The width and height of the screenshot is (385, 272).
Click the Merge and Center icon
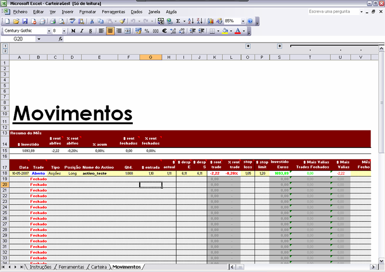(128, 31)
